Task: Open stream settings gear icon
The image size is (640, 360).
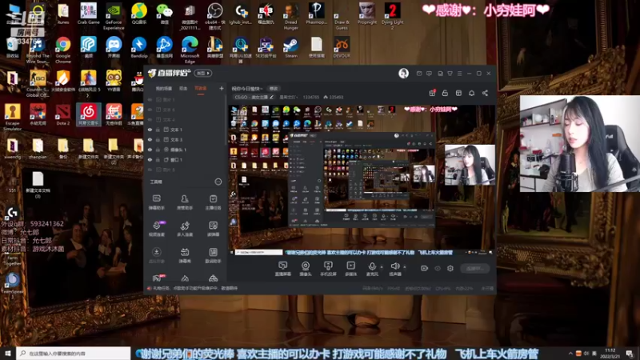Action: (x=450, y=268)
